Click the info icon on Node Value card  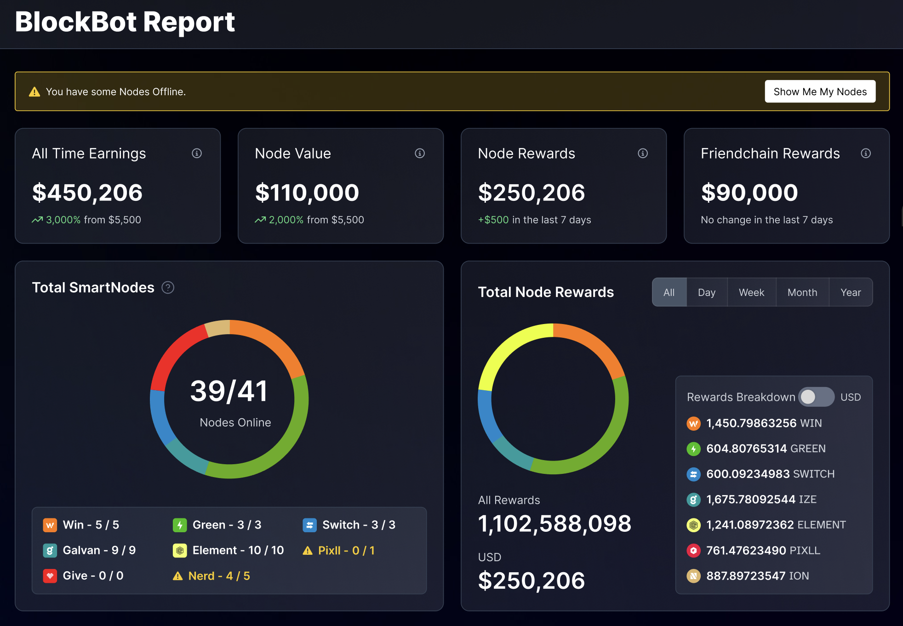click(419, 154)
